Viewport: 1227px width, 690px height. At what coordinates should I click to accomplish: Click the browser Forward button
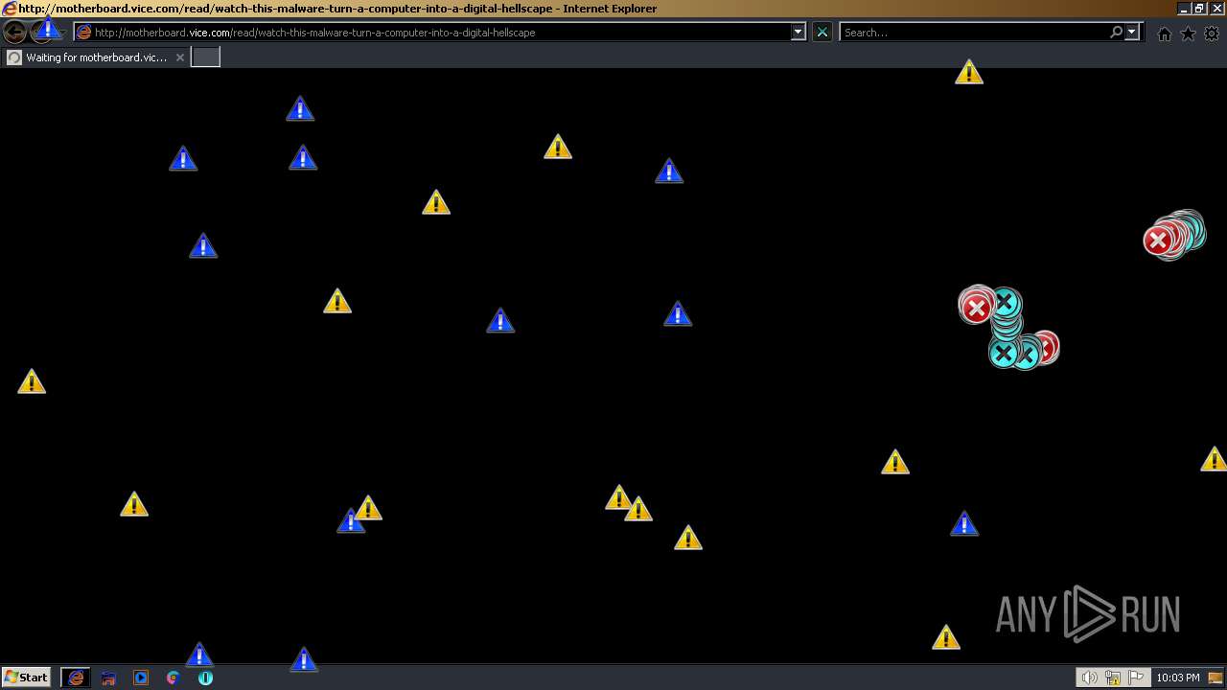coord(42,32)
